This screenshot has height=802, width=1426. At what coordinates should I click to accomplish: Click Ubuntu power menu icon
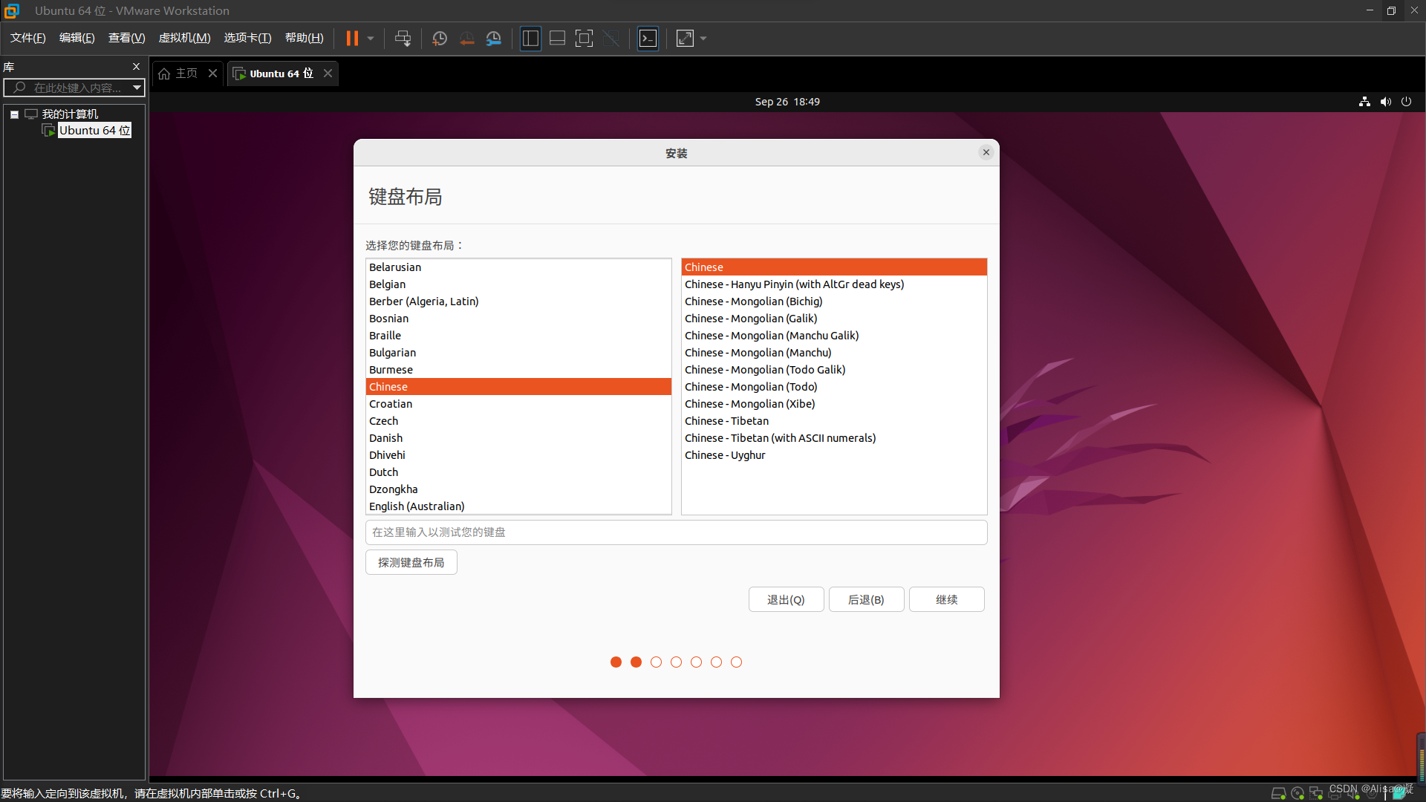(x=1406, y=102)
